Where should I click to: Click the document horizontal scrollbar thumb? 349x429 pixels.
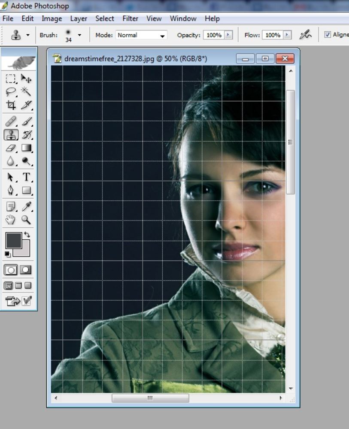[150, 398]
